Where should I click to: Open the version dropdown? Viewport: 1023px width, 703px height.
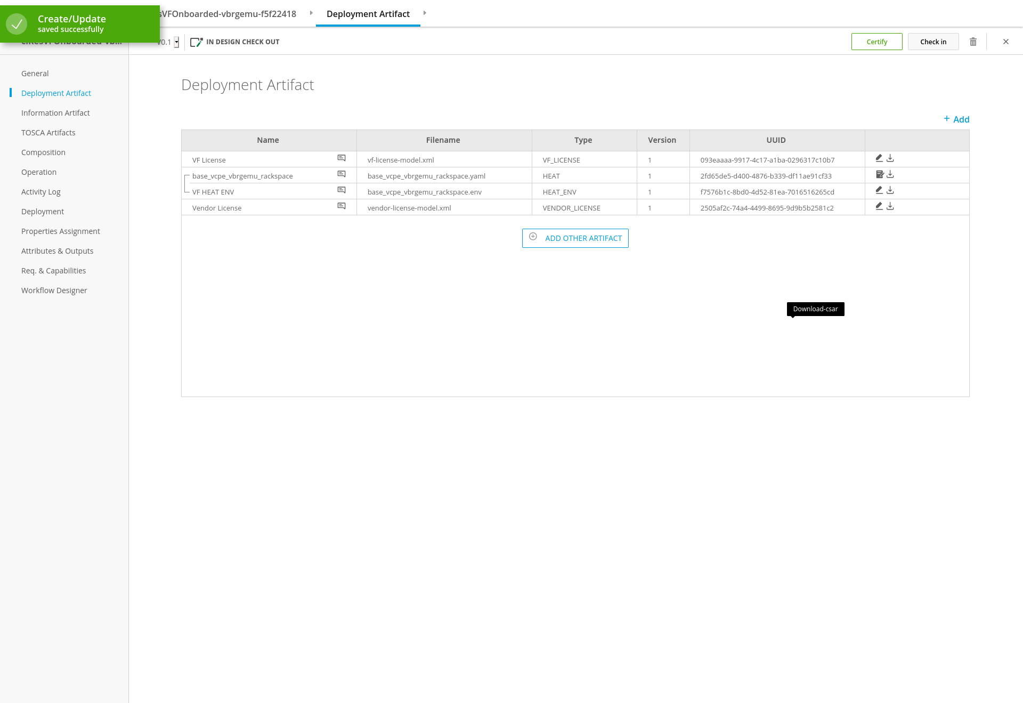click(x=176, y=42)
